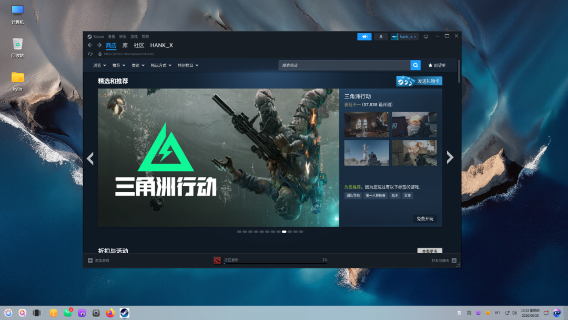Expand the 畅玩方式 dropdown
This screenshot has width=568, height=320.
[x=161, y=66]
